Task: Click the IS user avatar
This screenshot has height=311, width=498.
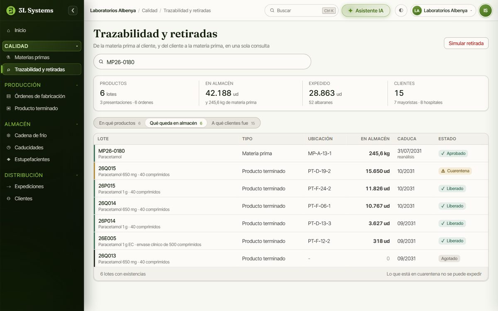Action: click(485, 10)
